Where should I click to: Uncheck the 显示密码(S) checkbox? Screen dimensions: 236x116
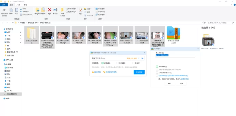coord(157,66)
